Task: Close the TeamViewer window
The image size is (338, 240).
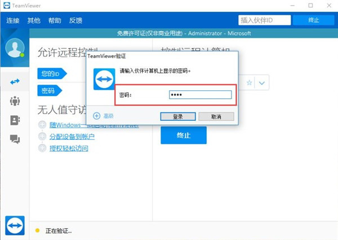Action: [x=329, y=6]
